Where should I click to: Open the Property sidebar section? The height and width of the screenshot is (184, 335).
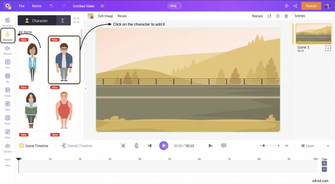pos(8,50)
